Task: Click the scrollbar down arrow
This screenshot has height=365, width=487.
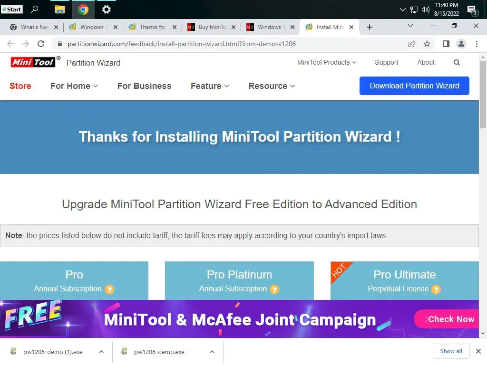Action: (x=483, y=334)
